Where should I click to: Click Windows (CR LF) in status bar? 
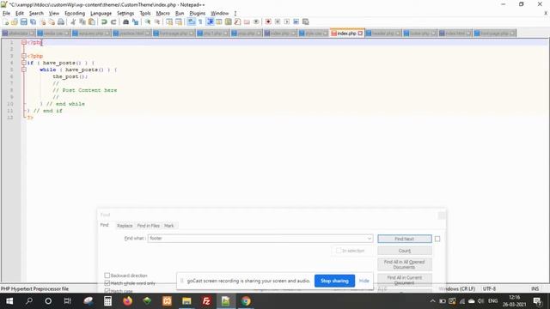coord(457,289)
